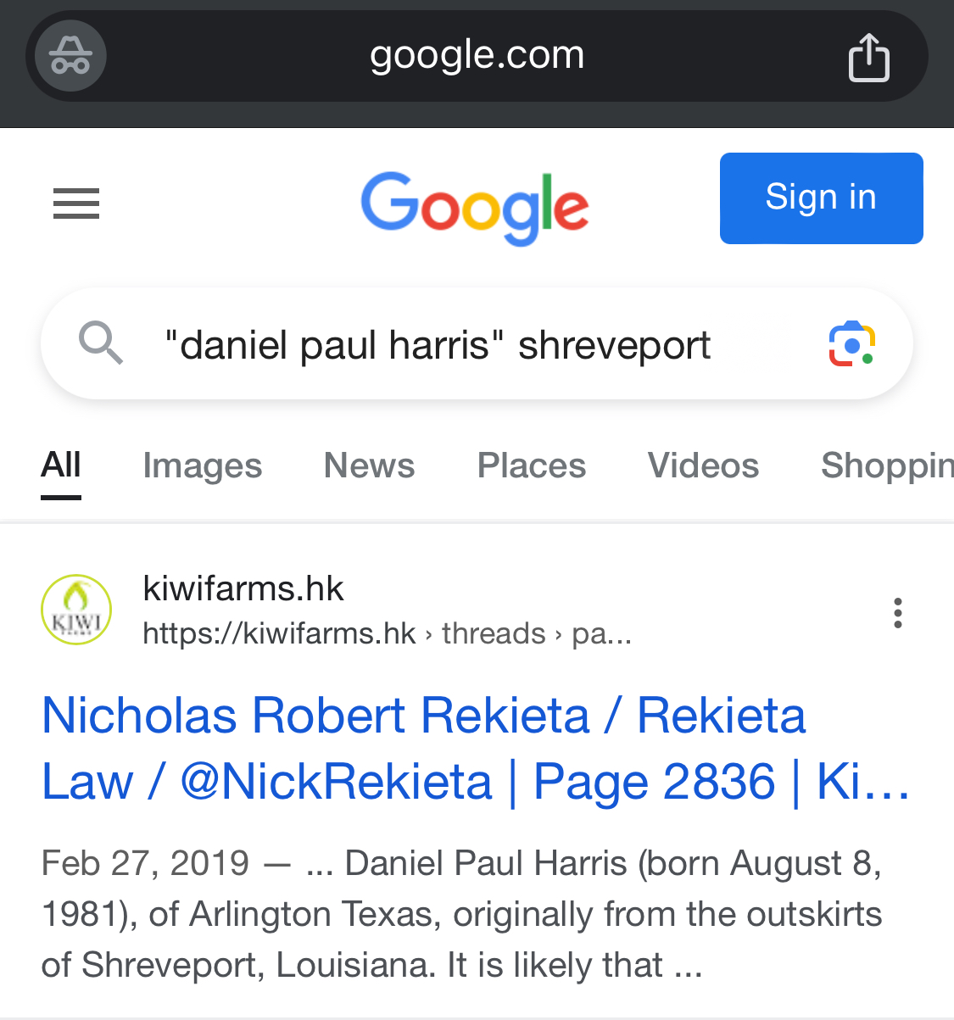Image resolution: width=954 pixels, height=1020 pixels.
Task: Open the hamburger menu
Action: tap(76, 203)
